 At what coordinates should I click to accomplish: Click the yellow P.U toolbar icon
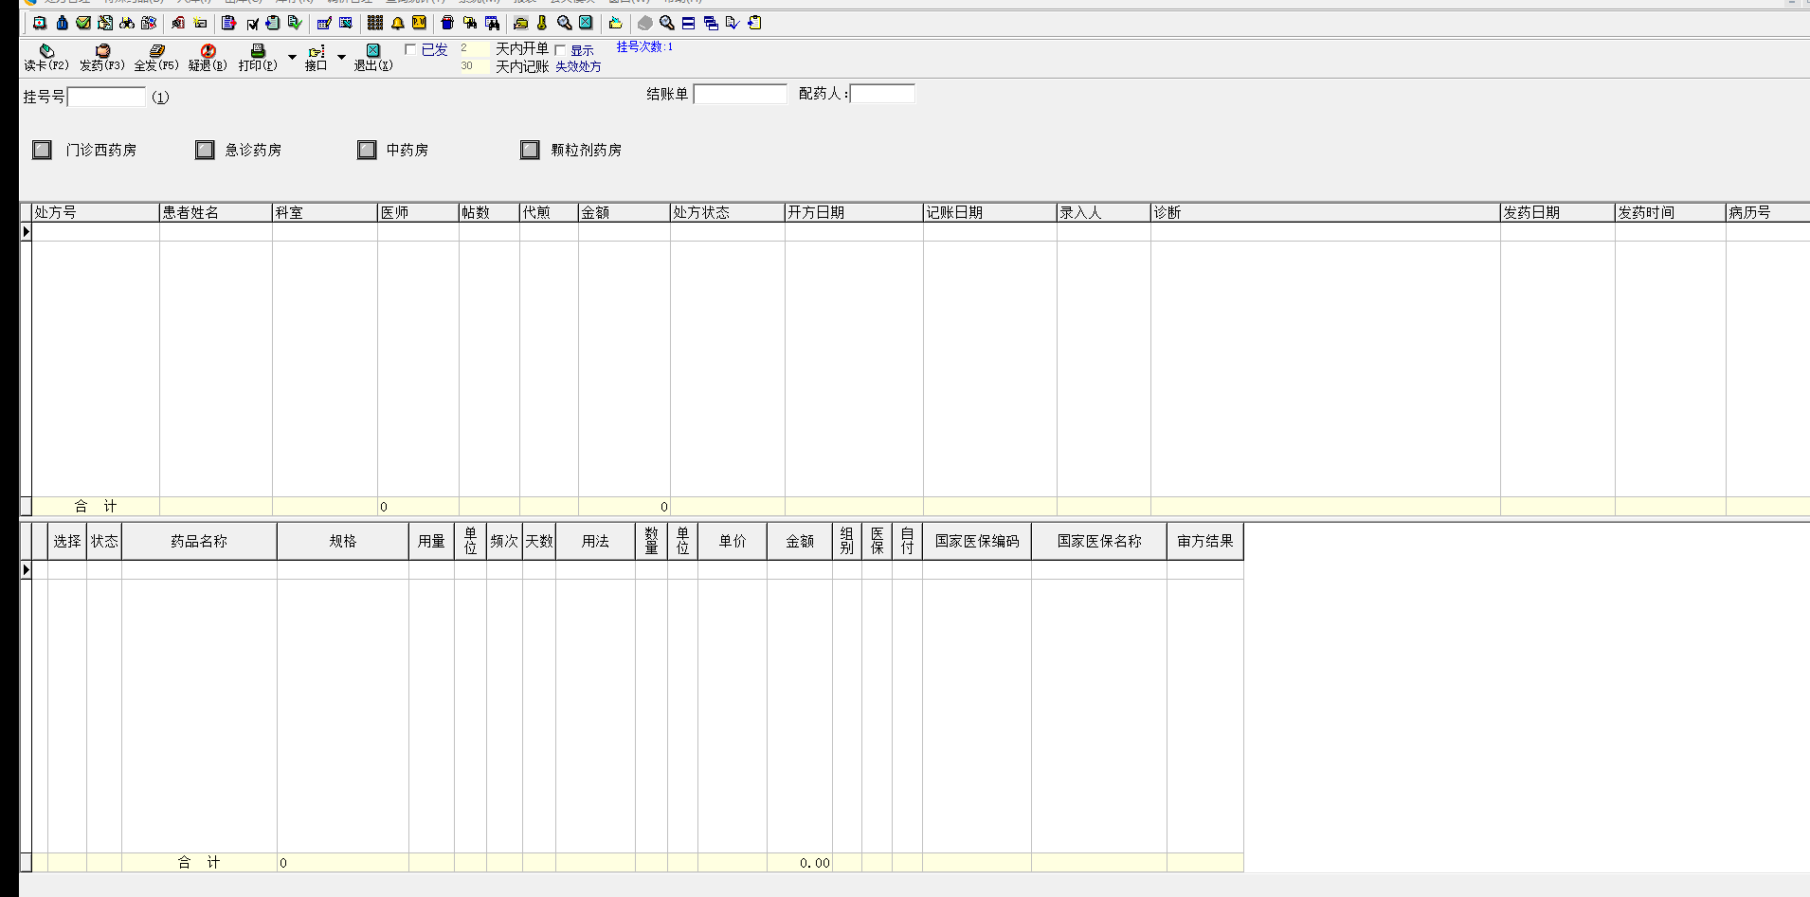(419, 23)
